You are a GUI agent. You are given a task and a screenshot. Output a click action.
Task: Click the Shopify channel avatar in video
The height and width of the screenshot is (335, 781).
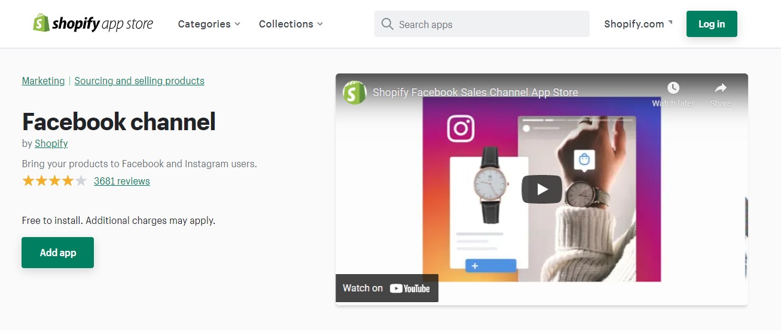(x=354, y=93)
